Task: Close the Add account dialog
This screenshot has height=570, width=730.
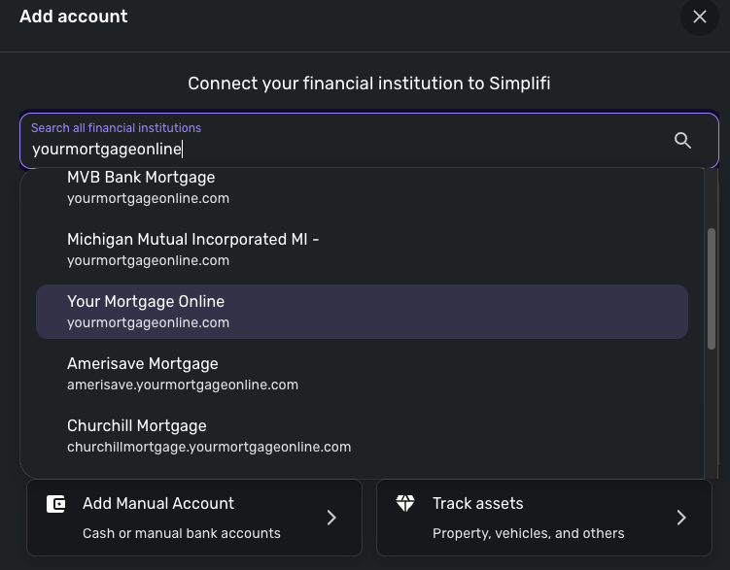Action: pos(699,17)
